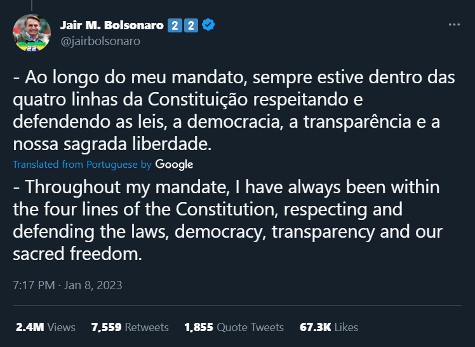
Task: Open the 7,559 Retweets list
Action: 130,327
